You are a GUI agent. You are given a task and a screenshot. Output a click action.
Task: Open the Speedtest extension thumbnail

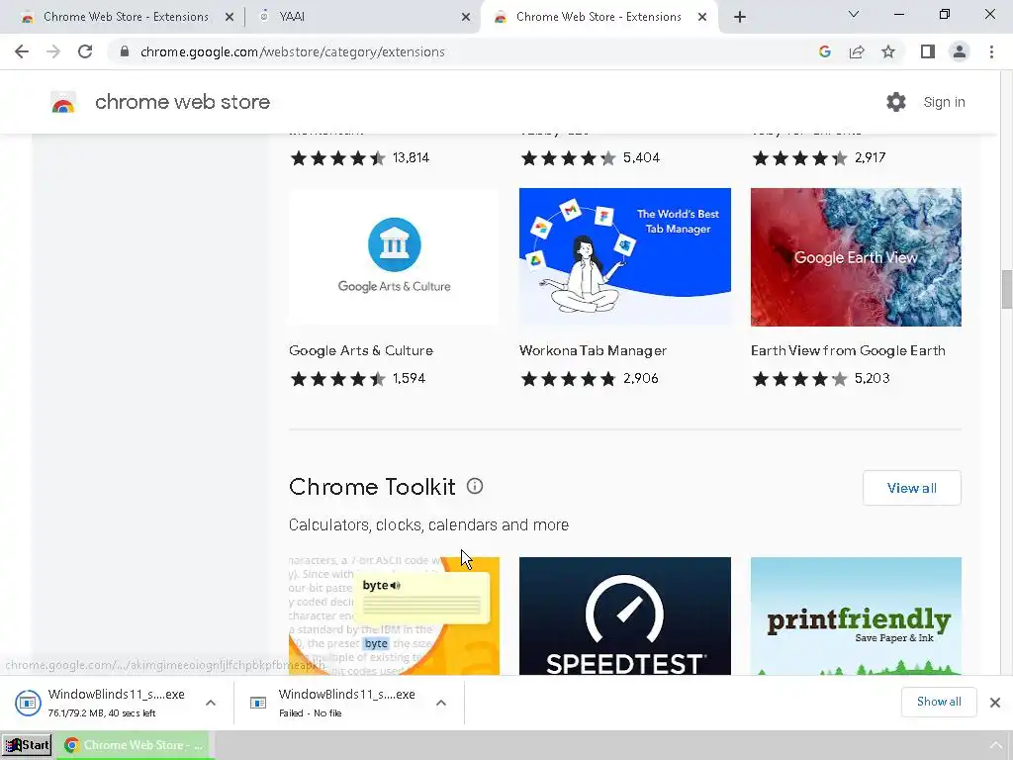point(625,616)
